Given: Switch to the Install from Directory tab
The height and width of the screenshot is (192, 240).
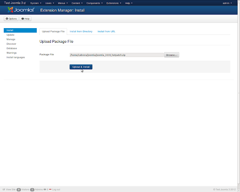Looking at the screenshot, I should (x=81, y=31).
